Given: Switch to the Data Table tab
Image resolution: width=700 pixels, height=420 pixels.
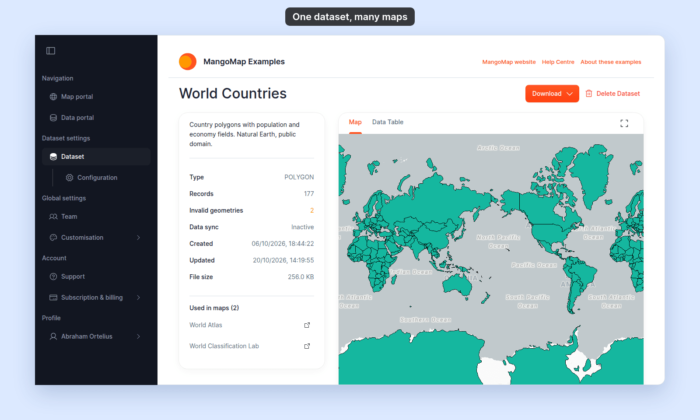Looking at the screenshot, I should 388,122.
